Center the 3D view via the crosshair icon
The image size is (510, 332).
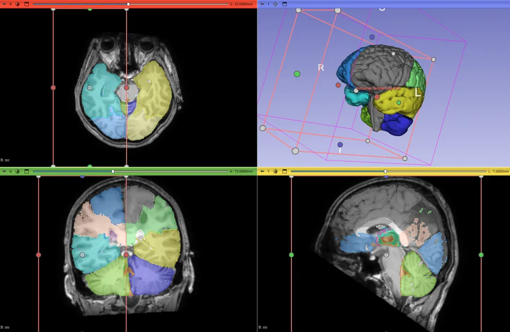[x=275, y=4]
